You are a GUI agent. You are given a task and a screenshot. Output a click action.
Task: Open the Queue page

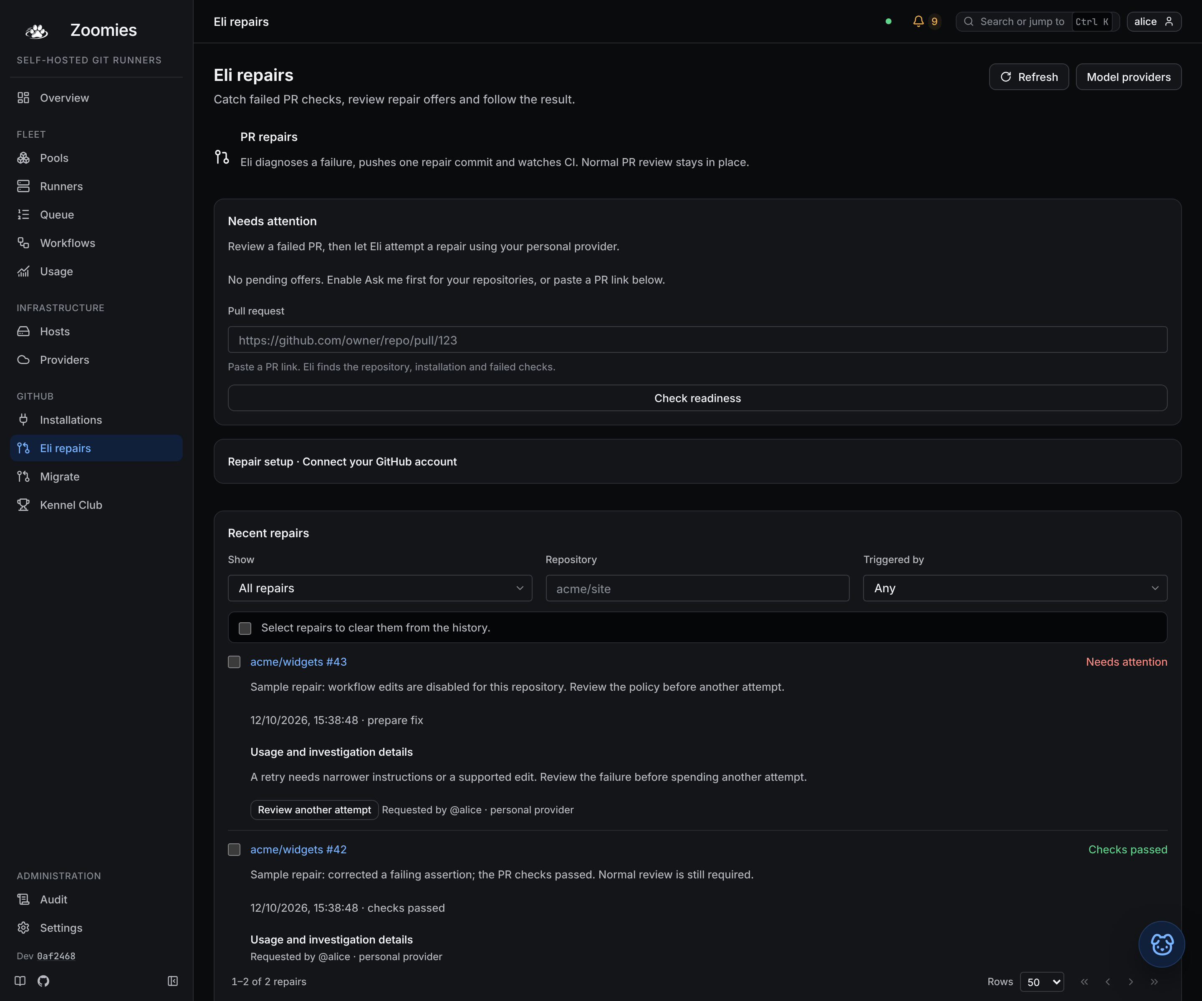coord(96,214)
